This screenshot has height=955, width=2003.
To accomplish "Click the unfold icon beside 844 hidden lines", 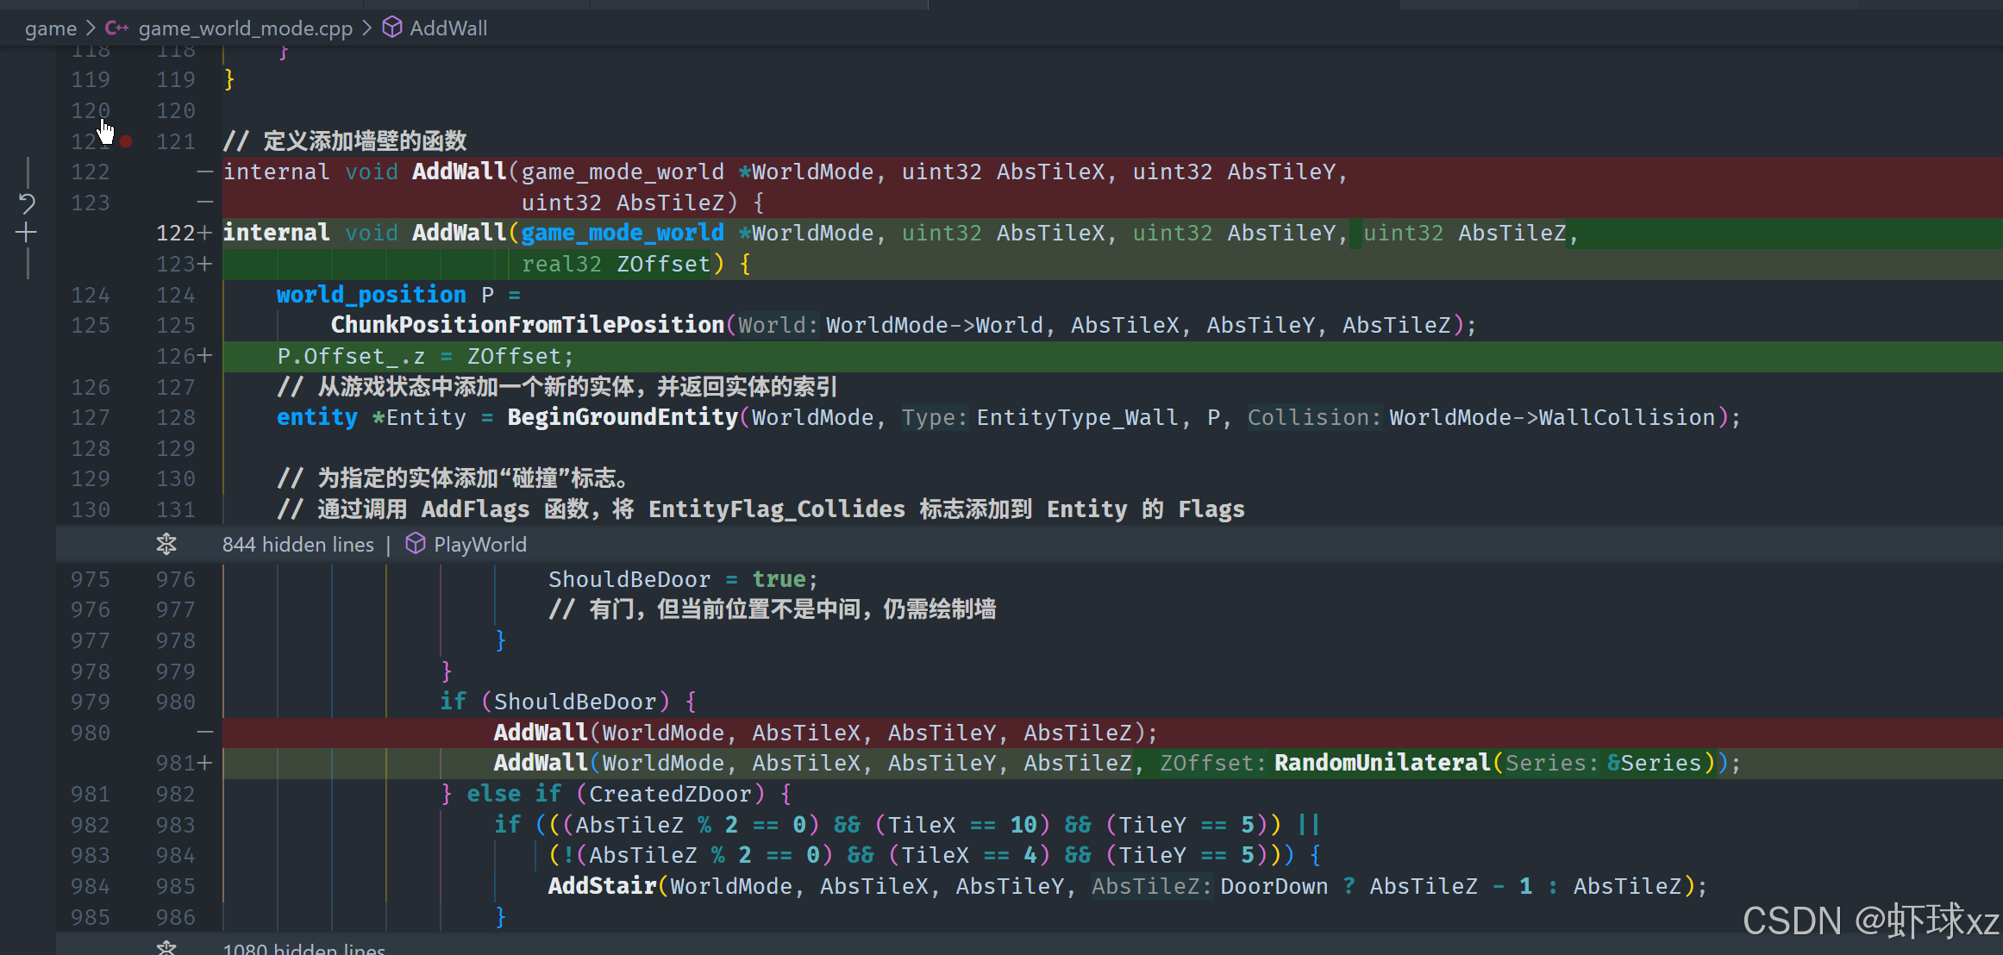I will point(166,544).
